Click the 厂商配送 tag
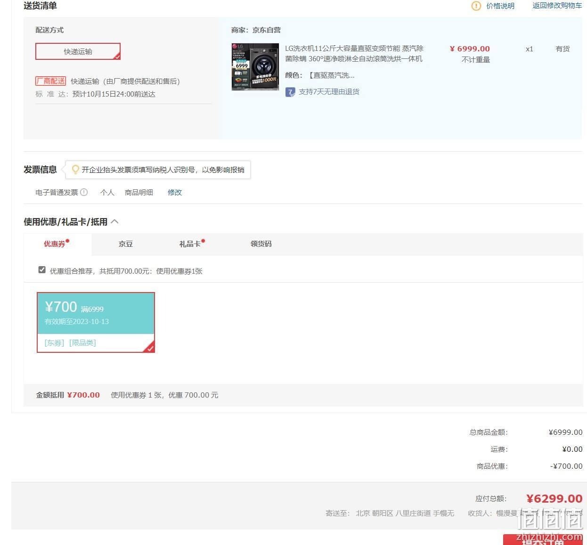This screenshot has height=545, width=587. 51,81
